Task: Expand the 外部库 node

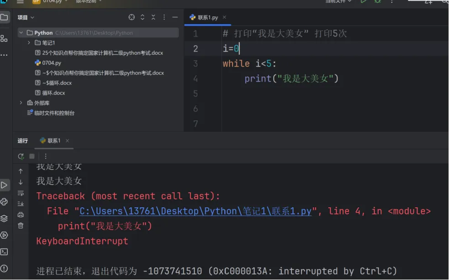Action: (x=21, y=102)
